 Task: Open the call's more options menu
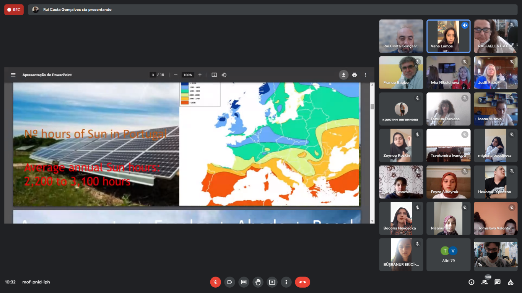pos(286,282)
